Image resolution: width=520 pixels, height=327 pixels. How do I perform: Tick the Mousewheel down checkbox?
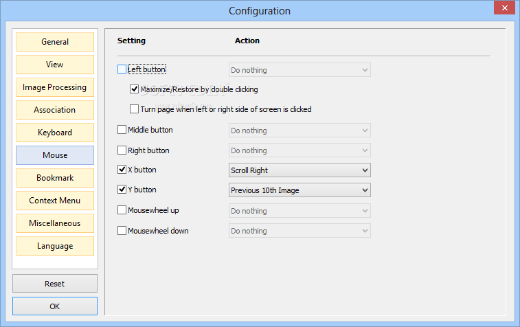(122, 231)
